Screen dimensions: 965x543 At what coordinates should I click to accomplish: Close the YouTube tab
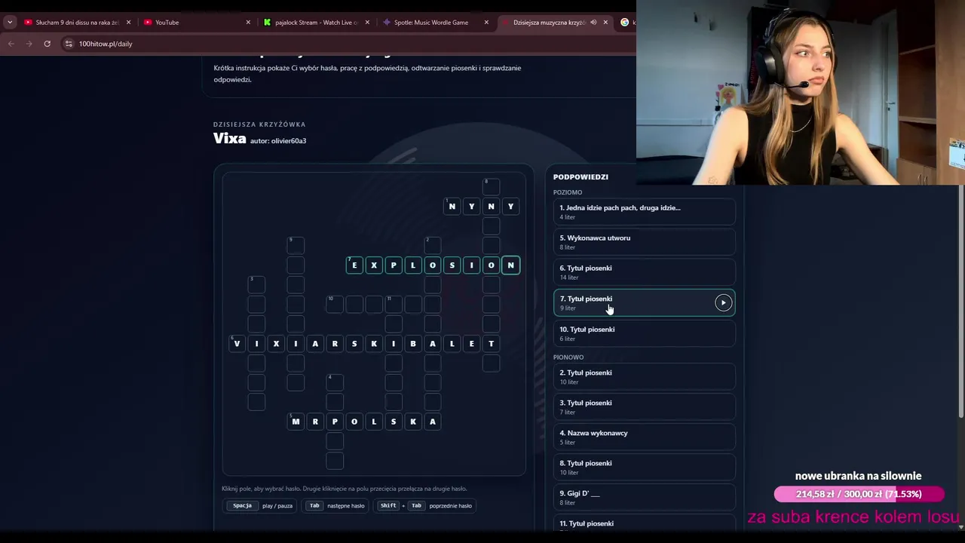(x=248, y=23)
